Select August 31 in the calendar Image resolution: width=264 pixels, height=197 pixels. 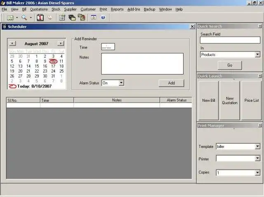coord(53,76)
